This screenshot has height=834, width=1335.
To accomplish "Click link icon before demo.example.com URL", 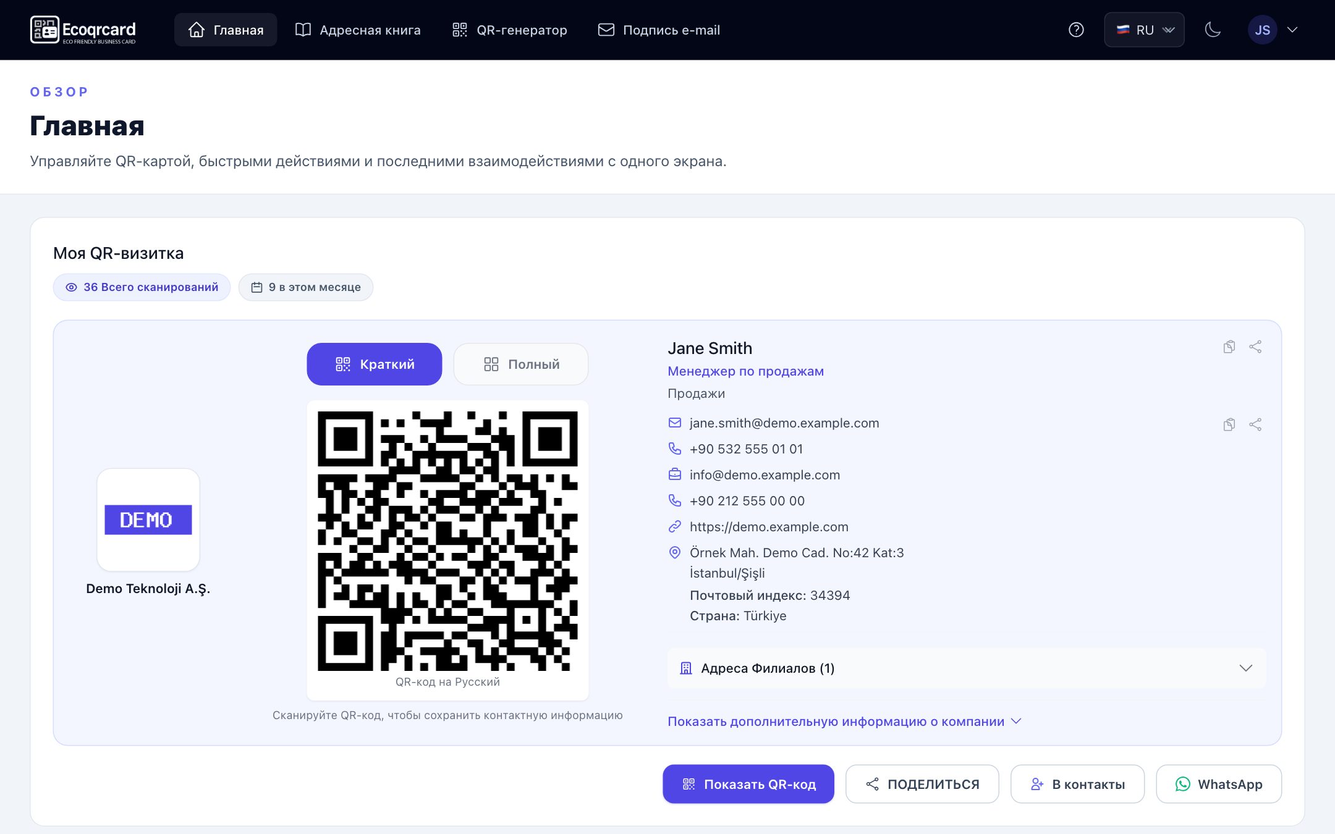I will point(675,526).
